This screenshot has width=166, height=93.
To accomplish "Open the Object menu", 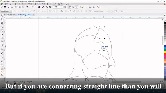I will 24,4.
